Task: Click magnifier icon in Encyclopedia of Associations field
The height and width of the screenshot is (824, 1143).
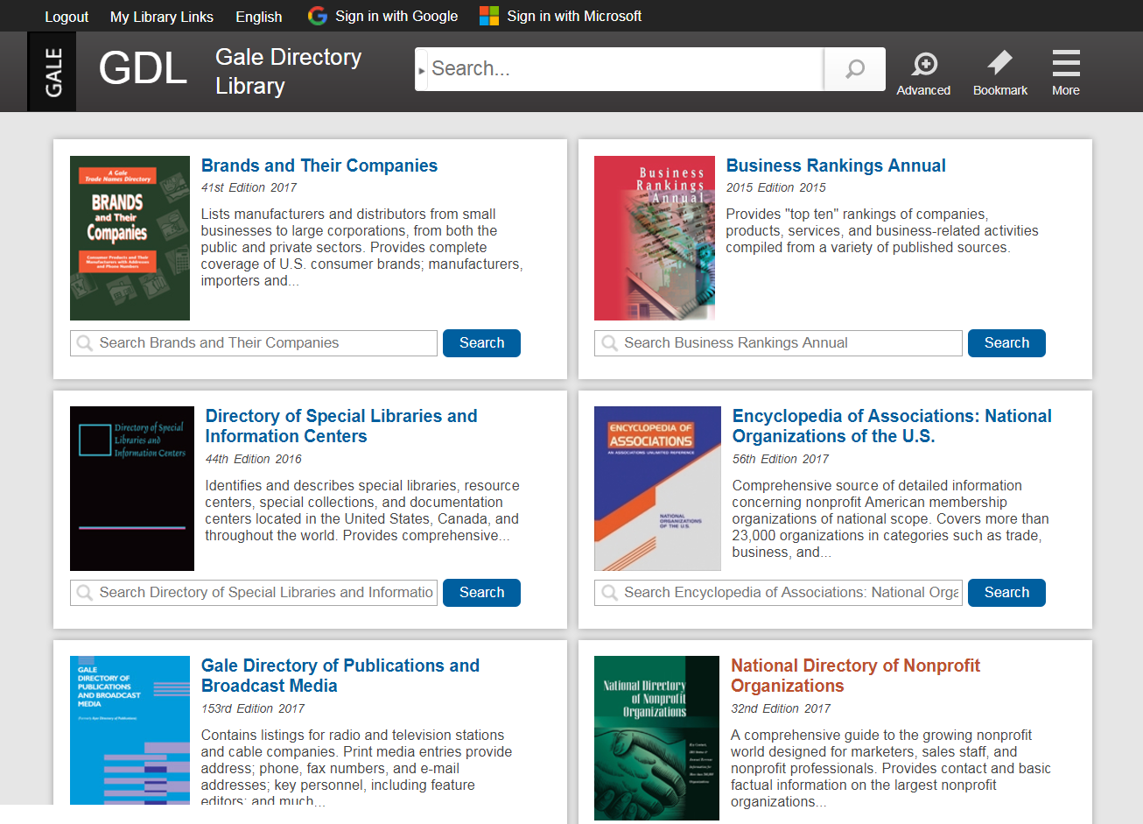Action: pos(609,593)
